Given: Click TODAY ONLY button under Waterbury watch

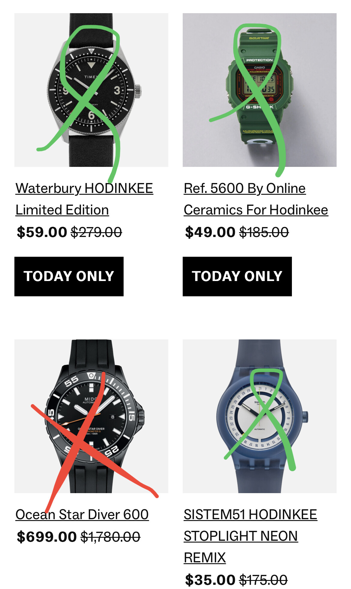Looking at the screenshot, I should [69, 277].
